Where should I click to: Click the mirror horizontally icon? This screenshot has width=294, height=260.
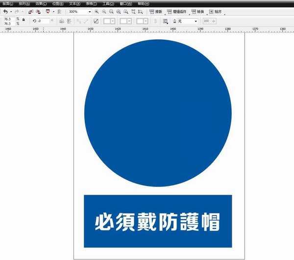61,21
